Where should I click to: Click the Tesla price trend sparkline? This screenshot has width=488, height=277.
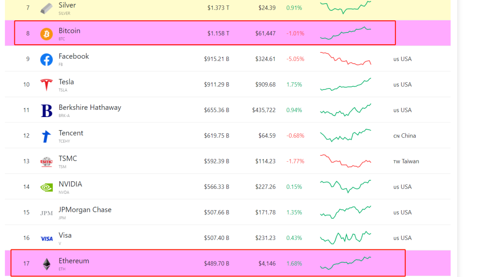[x=346, y=85]
